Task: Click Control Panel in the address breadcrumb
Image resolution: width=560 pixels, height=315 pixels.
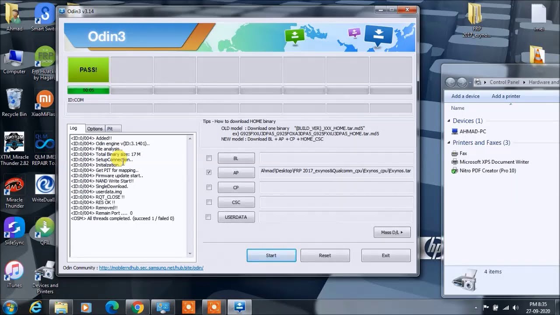Action: click(x=504, y=82)
